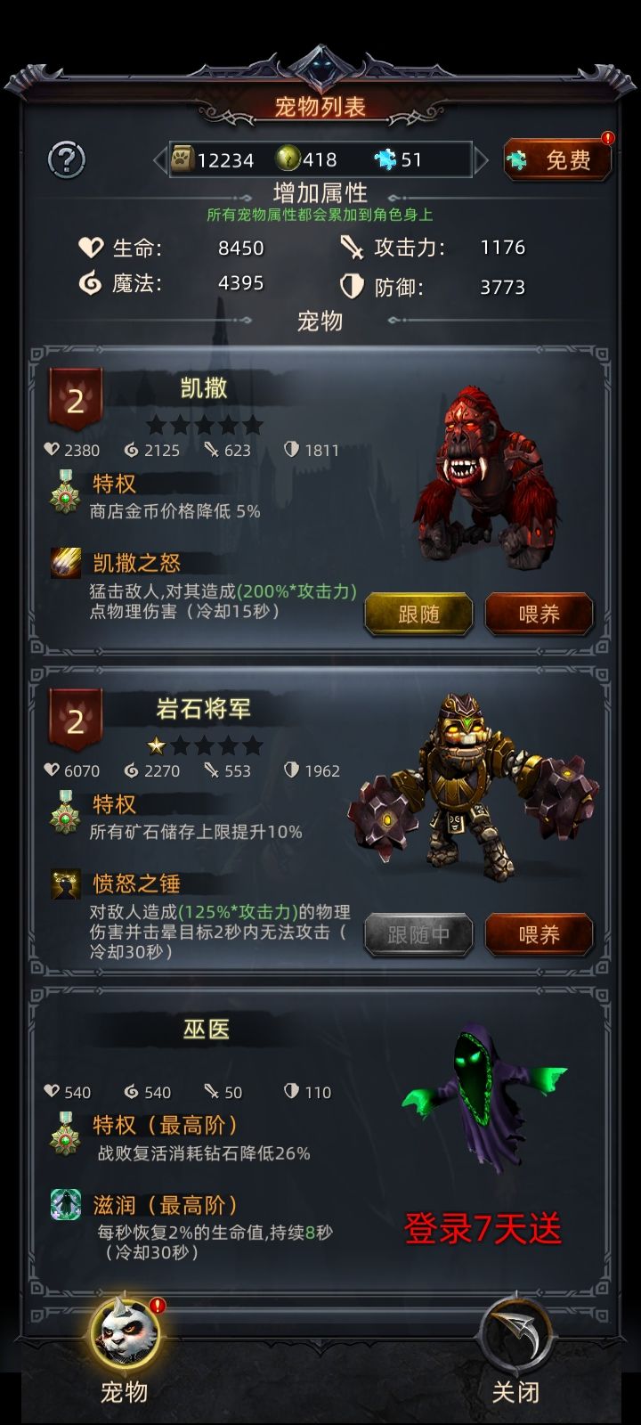Tap the 岩石将军 privilege medal icon
The height and width of the screenshot is (1425, 641).
[x=64, y=811]
